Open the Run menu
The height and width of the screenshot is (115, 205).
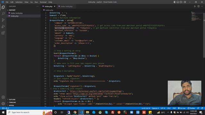point(36,2)
